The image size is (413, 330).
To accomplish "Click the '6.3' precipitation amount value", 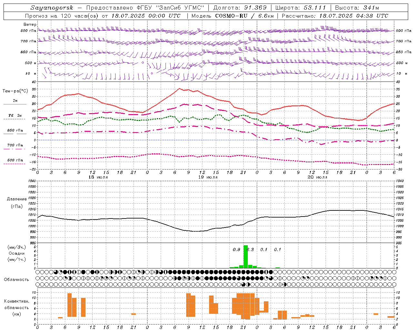I will (250, 249).
